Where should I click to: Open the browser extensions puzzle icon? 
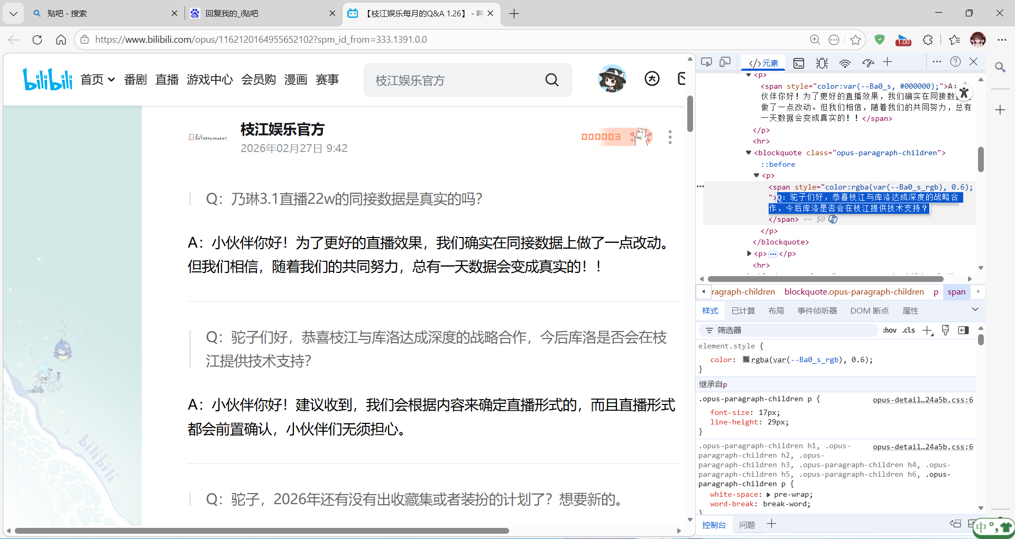[x=928, y=40]
